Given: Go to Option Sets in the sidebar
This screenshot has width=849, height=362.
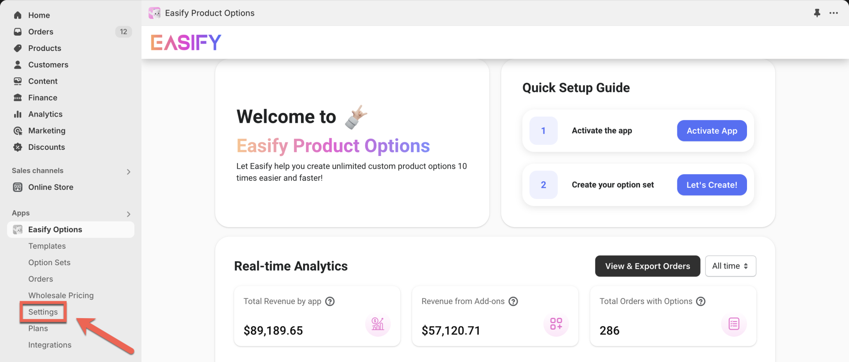Looking at the screenshot, I should pos(49,263).
